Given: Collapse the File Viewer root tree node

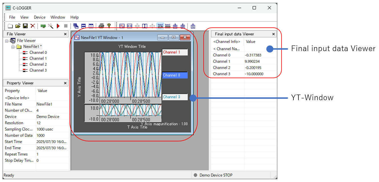Looking at the screenshot, I should tap(7, 41).
